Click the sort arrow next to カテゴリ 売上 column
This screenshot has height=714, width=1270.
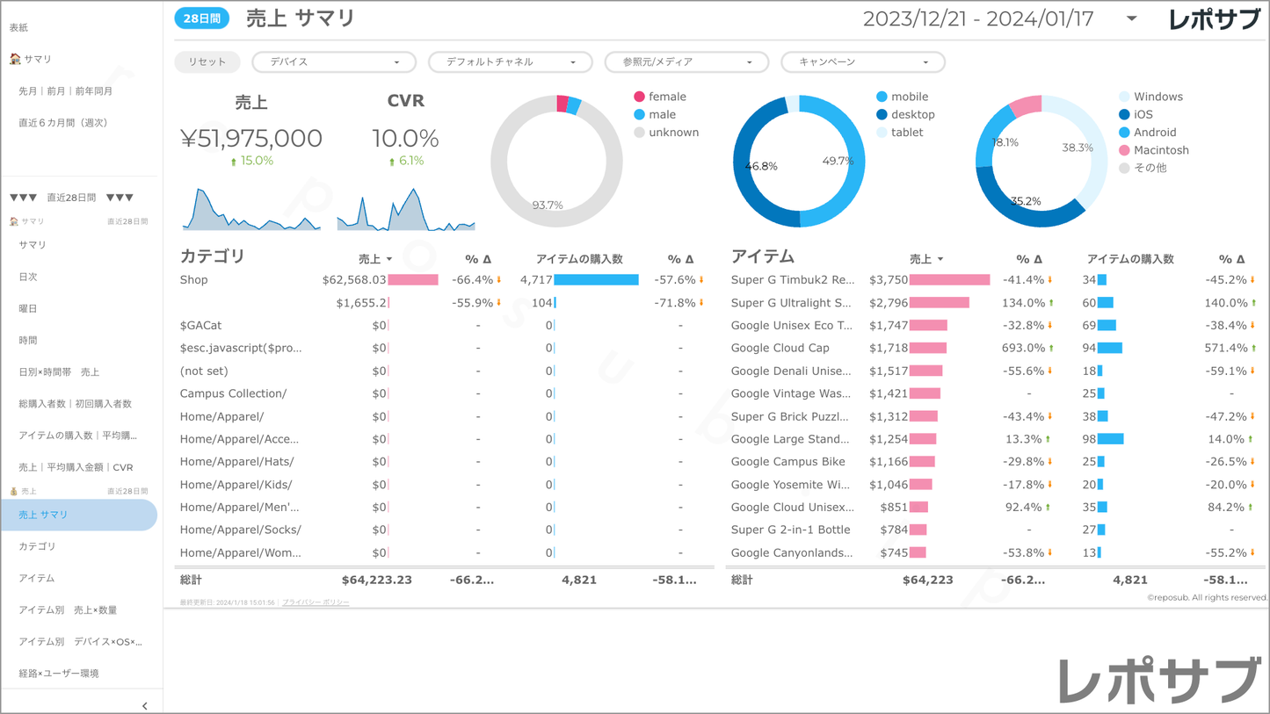click(x=389, y=260)
